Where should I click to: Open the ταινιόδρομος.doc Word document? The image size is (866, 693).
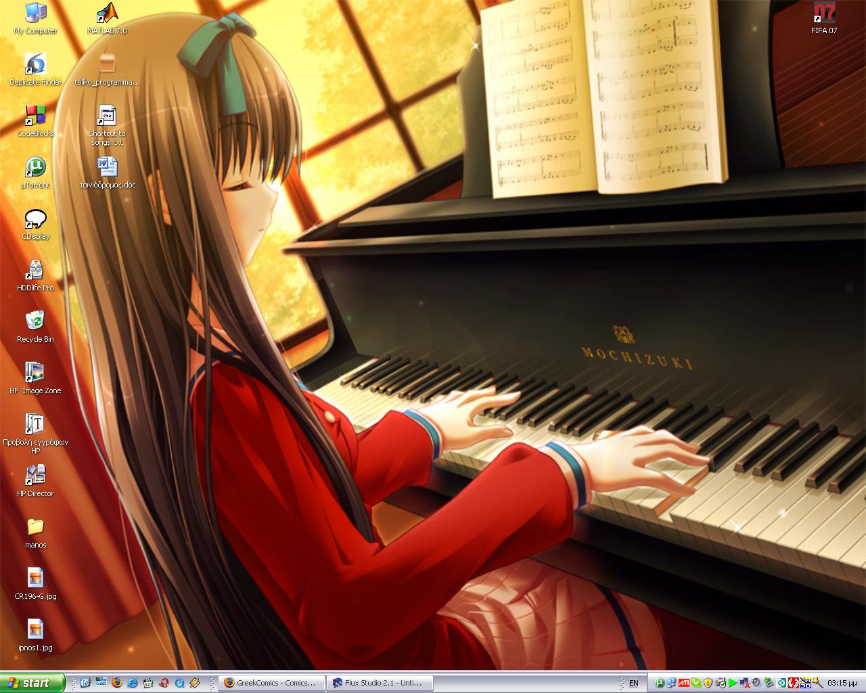pos(107,173)
